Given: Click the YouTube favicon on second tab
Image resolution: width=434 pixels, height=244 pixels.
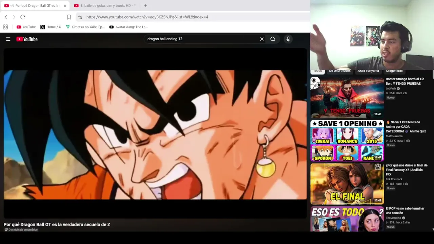Looking at the screenshot, I should pyautogui.click(x=76, y=6).
